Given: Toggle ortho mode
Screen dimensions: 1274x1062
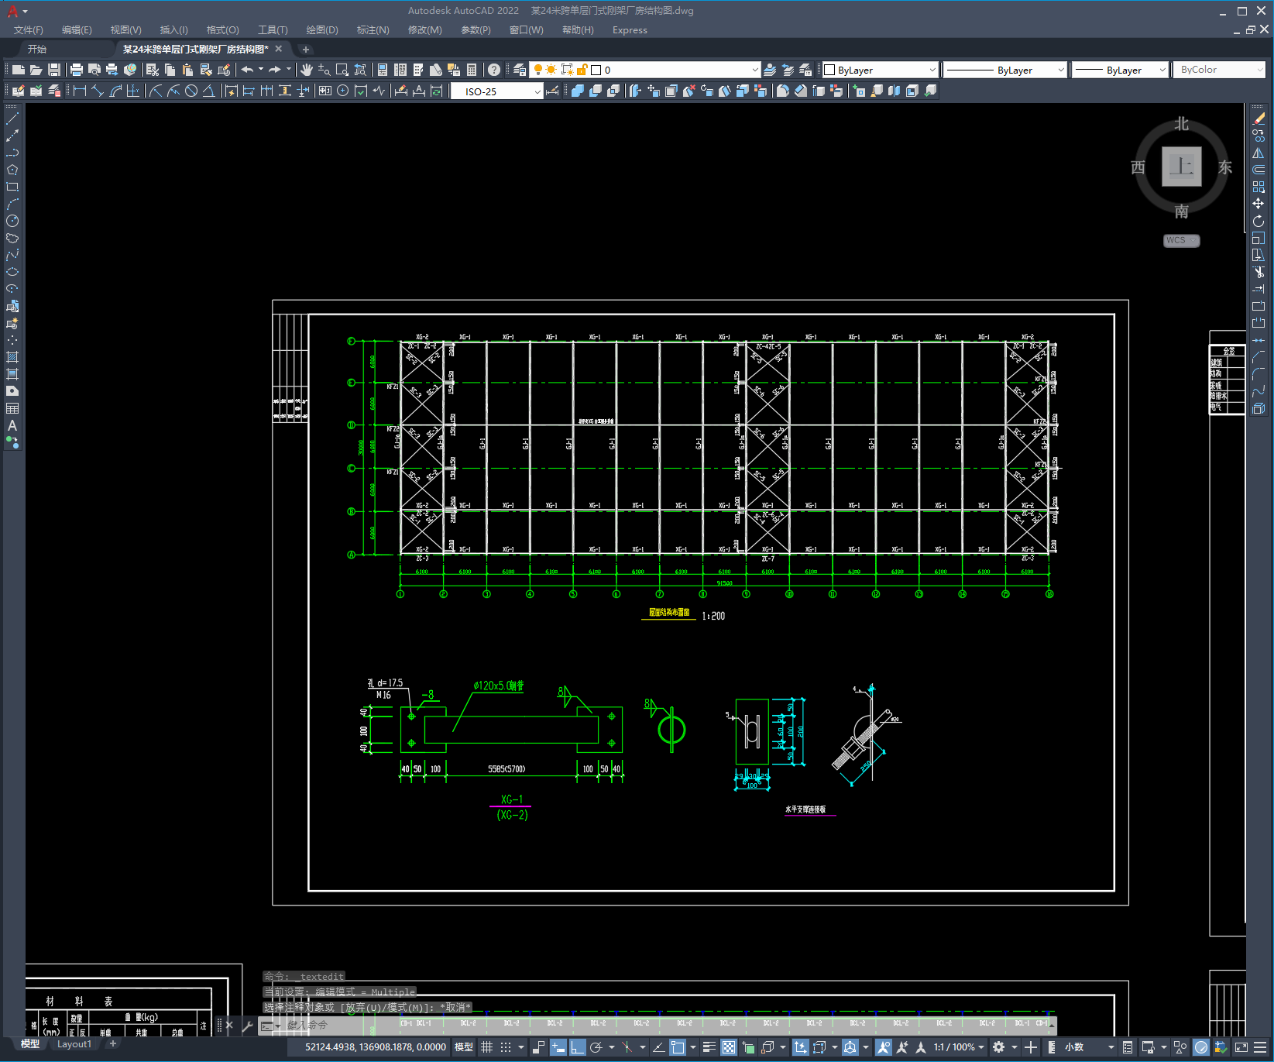Looking at the screenshot, I should tap(578, 1047).
